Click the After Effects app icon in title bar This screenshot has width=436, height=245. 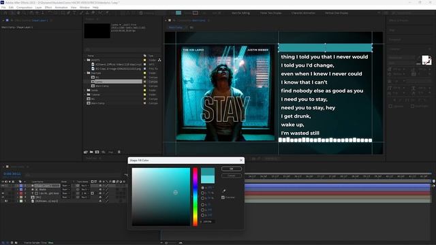click(2, 3)
